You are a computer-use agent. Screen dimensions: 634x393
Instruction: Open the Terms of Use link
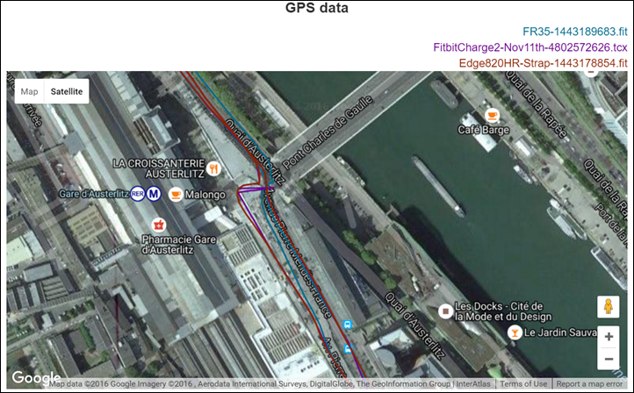[x=523, y=383]
